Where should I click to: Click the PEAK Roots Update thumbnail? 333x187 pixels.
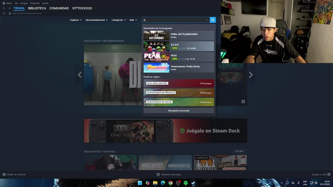[x=156, y=57]
